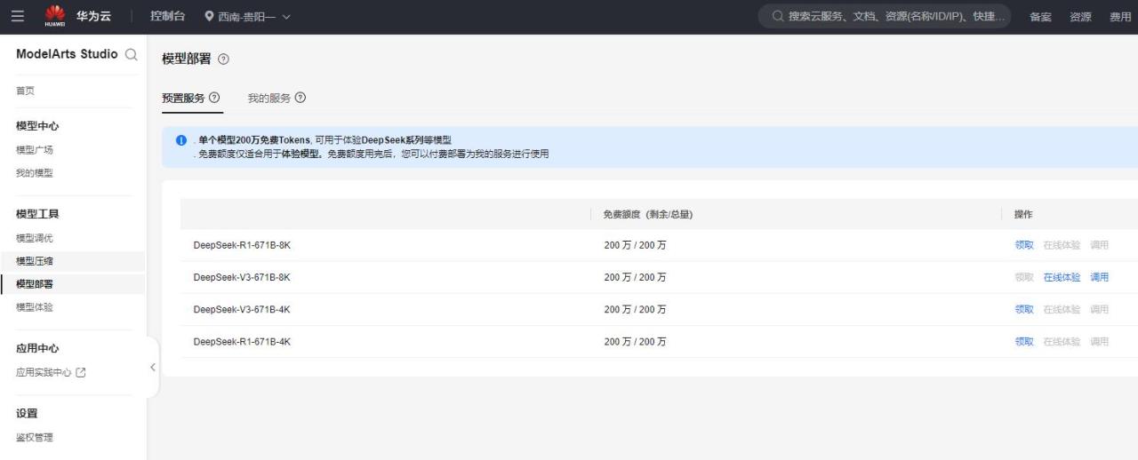Click the 操作 column header
This screenshot has height=460, width=1138.
[1023, 214]
